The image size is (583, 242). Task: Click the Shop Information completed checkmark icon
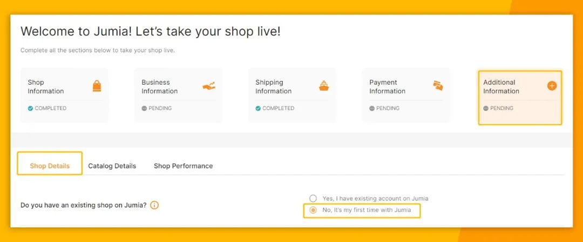(x=31, y=108)
